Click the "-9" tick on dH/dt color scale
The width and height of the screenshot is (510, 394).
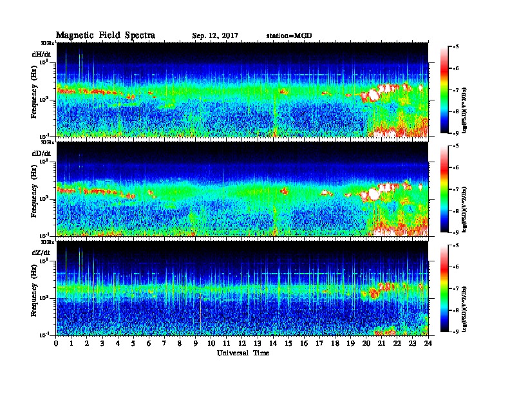tap(455, 133)
